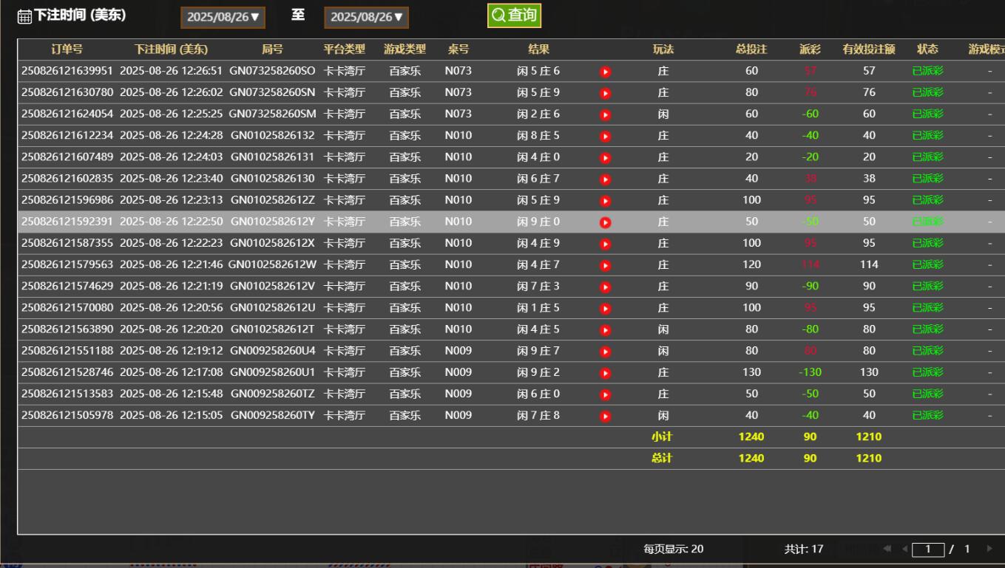Click play icon for round GN0102582612W
Image resolution: width=1005 pixels, height=568 pixels.
[x=605, y=265]
